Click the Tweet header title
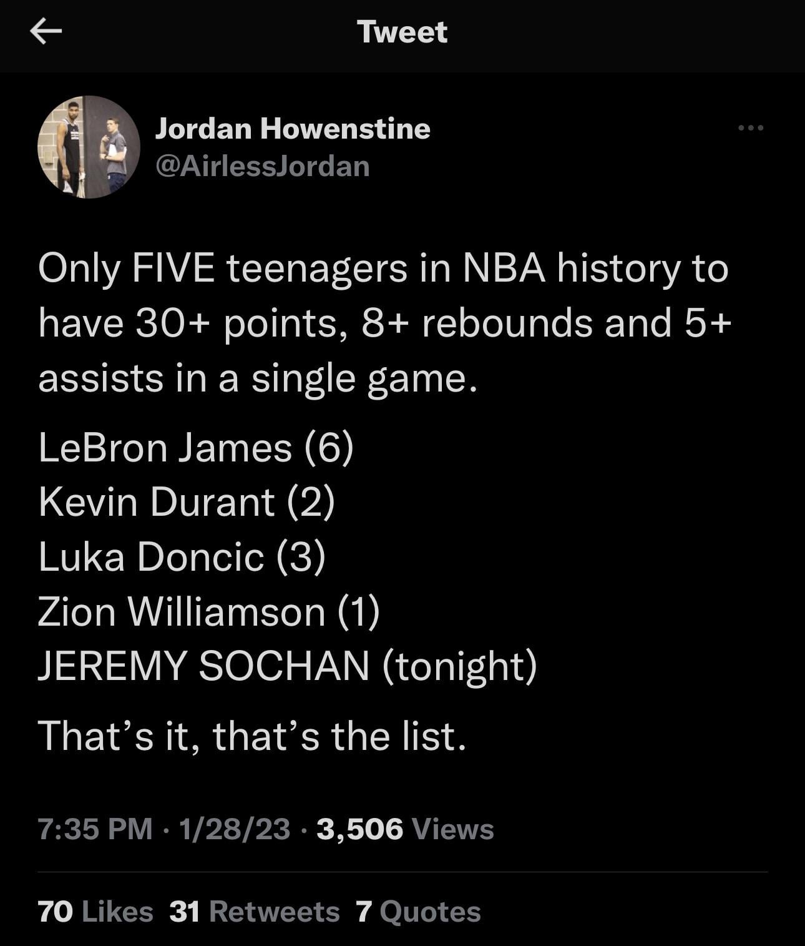 click(x=402, y=32)
